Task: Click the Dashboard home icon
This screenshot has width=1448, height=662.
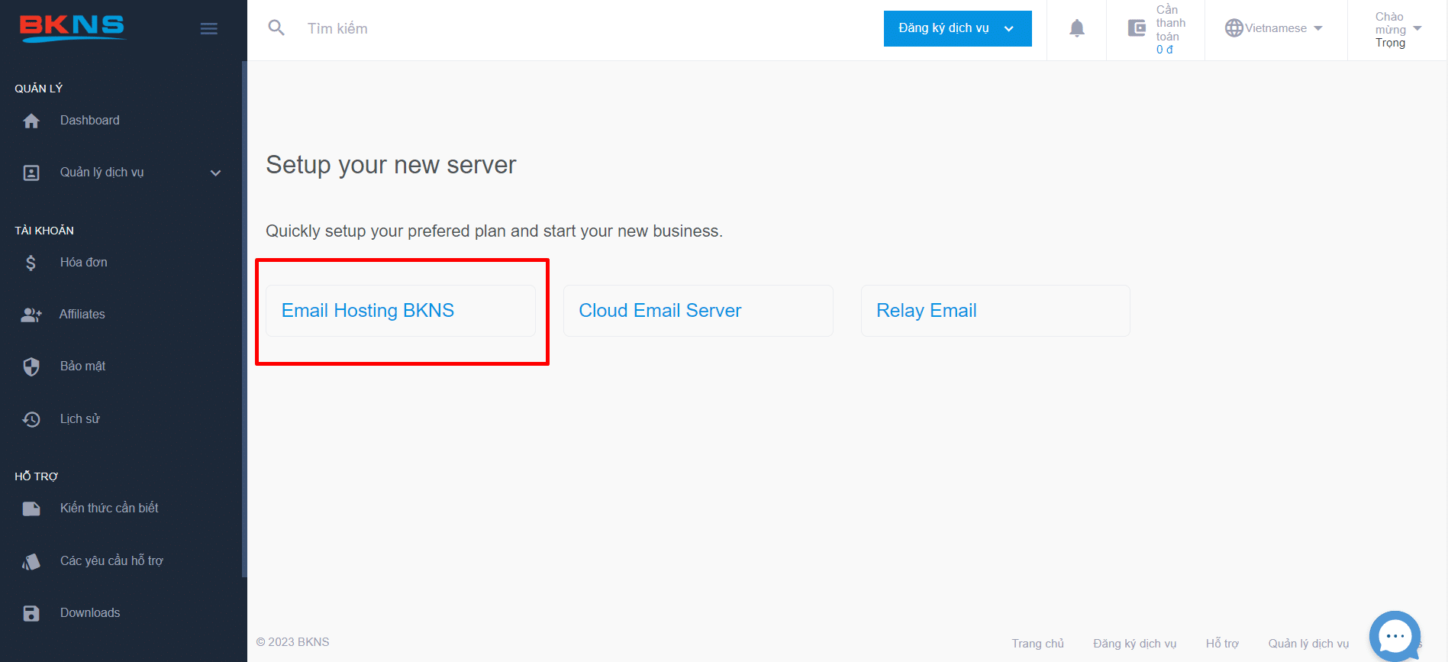Action: click(x=31, y=121)
